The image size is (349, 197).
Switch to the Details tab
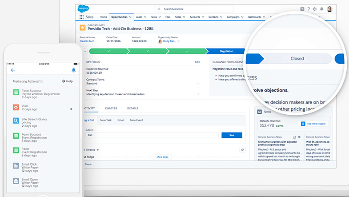pos(132,109)
